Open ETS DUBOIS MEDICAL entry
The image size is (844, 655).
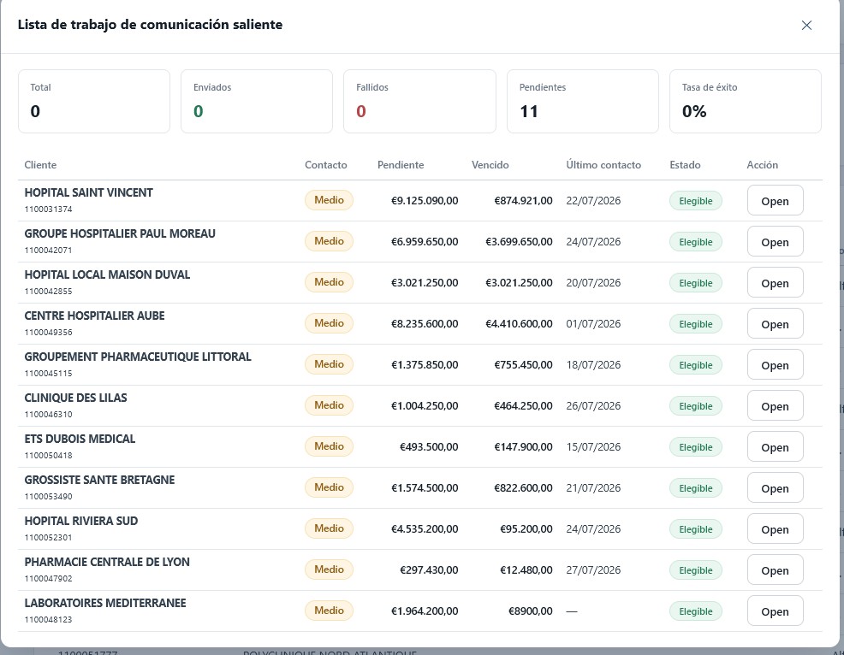[x=776, y=447]
